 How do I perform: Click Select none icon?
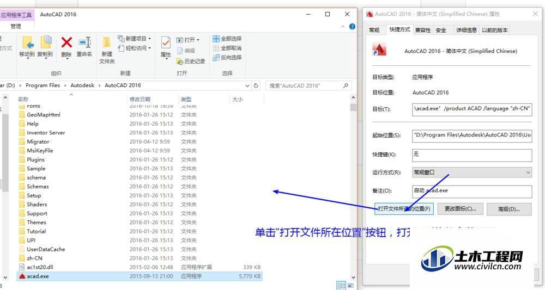click(216, 48)
